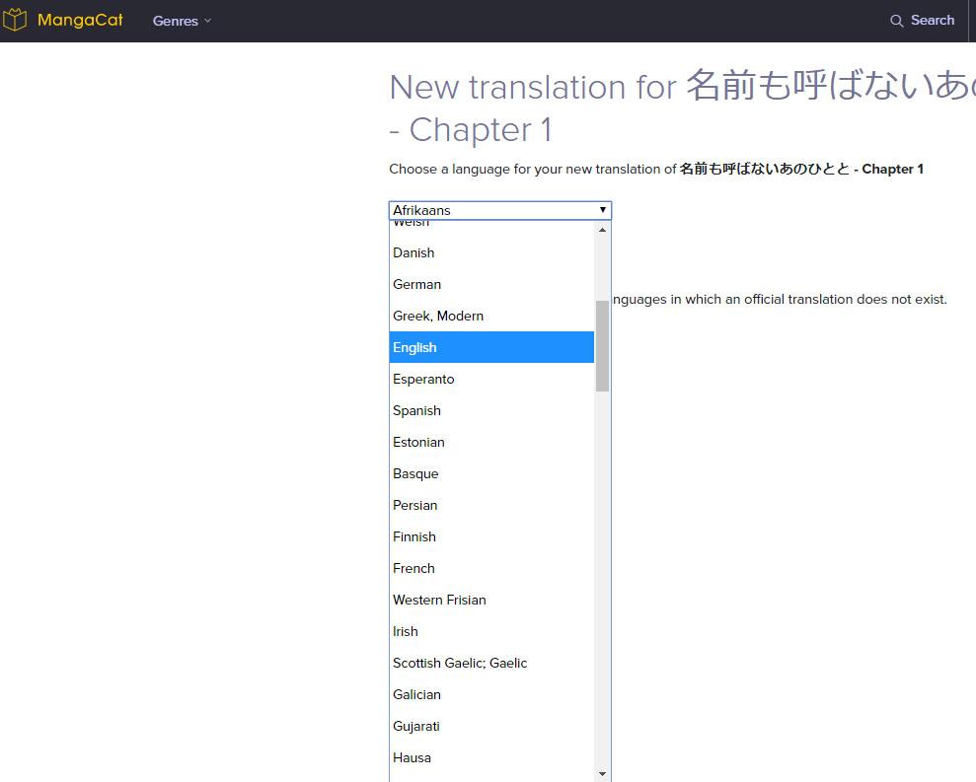Open the Genres menu
The height and width of the screenshot is (782, 976).
click(176, 21)
